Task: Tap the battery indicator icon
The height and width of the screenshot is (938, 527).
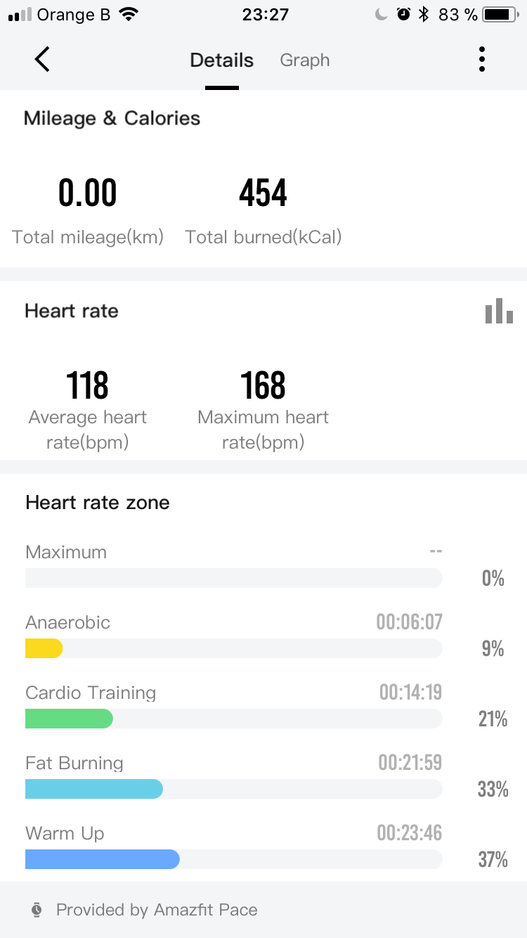Action: (x=500, y=15)
